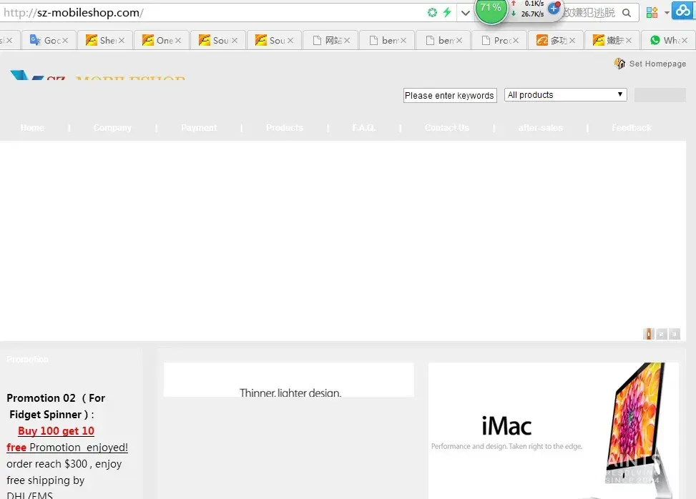Click the Buy 100 get 10 promotion link
Screen dimensions: 696x499
coord(56,431)
